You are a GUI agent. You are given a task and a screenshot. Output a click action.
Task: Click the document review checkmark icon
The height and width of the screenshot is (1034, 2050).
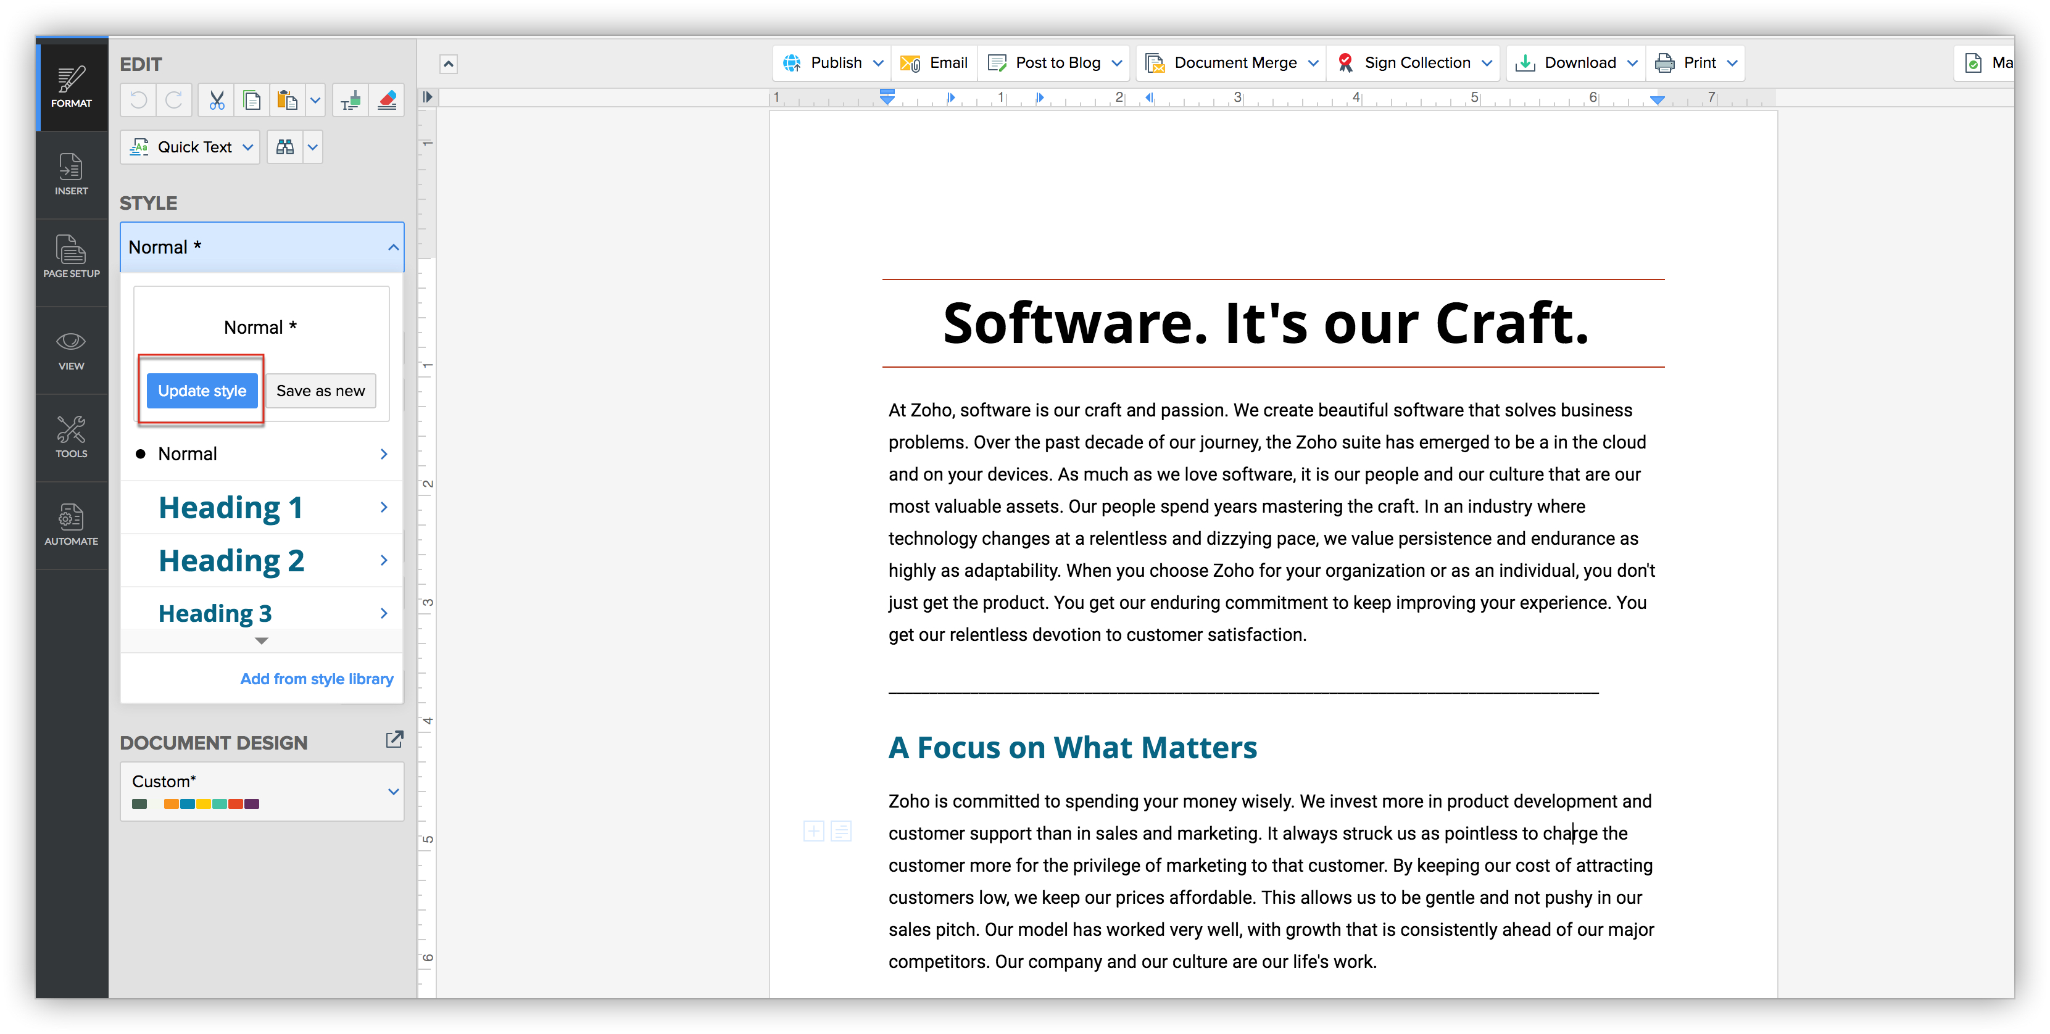click(1973, 63)
